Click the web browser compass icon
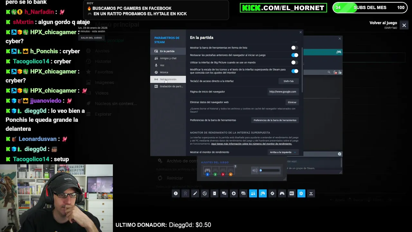Viewport: 412px width, 232px height. 272,193
